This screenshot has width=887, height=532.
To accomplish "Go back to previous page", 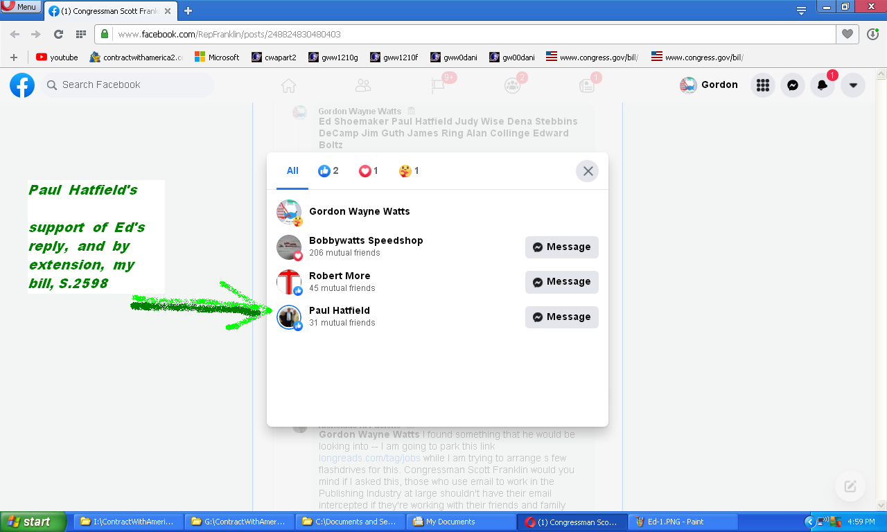I will (15, 34).
